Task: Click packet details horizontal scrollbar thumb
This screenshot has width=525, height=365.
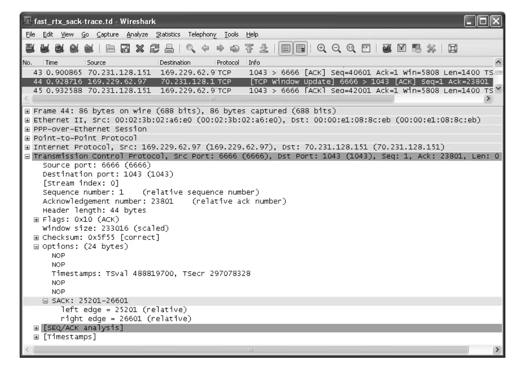Action: (x=250, y=350)
